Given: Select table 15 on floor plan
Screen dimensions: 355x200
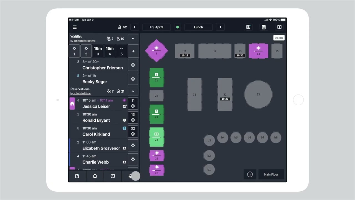Looking at the screenshot, I should [x=277, y=51].
